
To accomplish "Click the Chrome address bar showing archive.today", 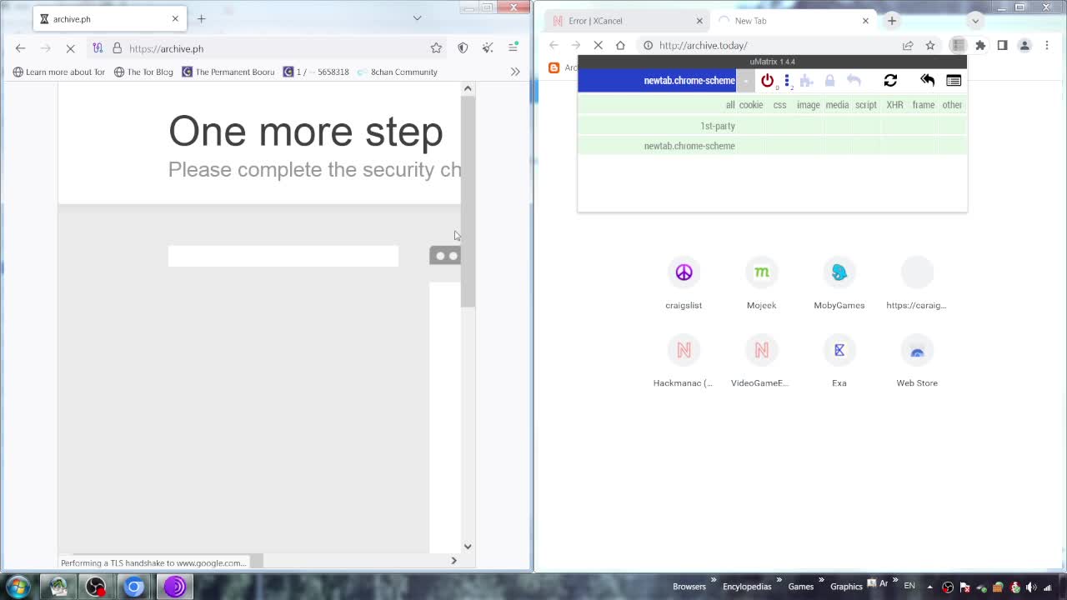I will [775, 45].
